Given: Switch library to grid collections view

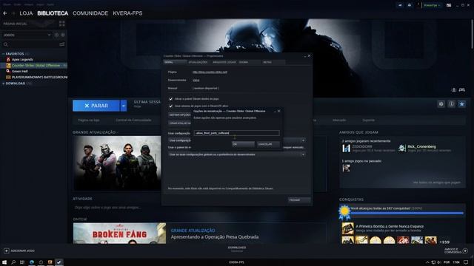Looking at the screenshot, I should click(62, 24).
